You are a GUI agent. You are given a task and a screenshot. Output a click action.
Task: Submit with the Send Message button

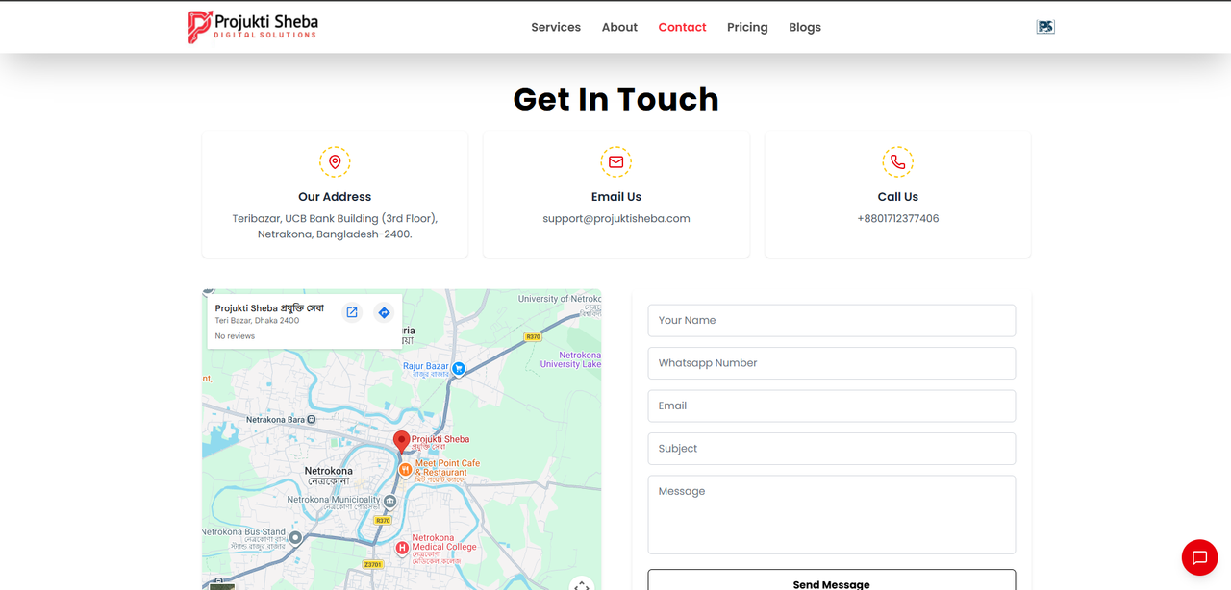coord(831,579)
